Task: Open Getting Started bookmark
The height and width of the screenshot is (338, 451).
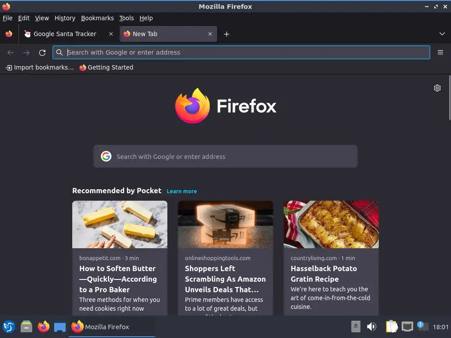Action: pyautogui.click(x=107, y=67)
